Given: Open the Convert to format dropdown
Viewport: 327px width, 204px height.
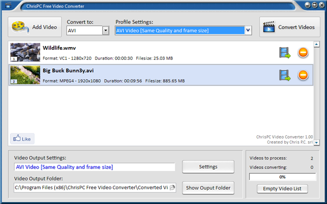Looking at the screenshot, I should coord(106,31).
